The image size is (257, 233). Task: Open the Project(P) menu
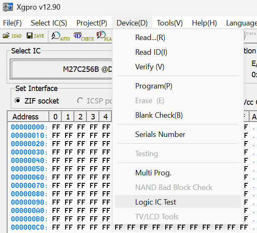coord(92,23)
